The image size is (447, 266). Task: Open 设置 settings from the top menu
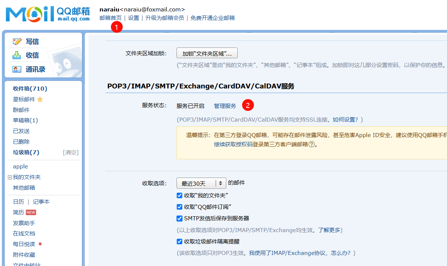(133, 18)
